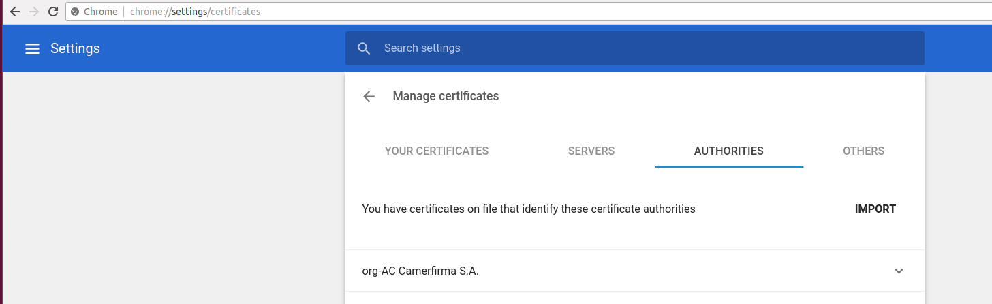This screenshot has width=992, height=304.
Task: Click the certificate authorities description text
Action: [528, 209]
